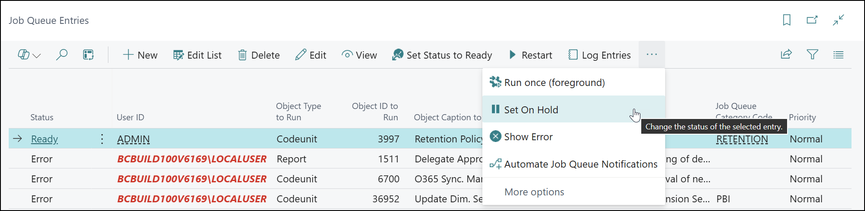The height and width of the screenshot is (211, 865).
Task: Open Log Entries
Action: [x=599, y=55]
